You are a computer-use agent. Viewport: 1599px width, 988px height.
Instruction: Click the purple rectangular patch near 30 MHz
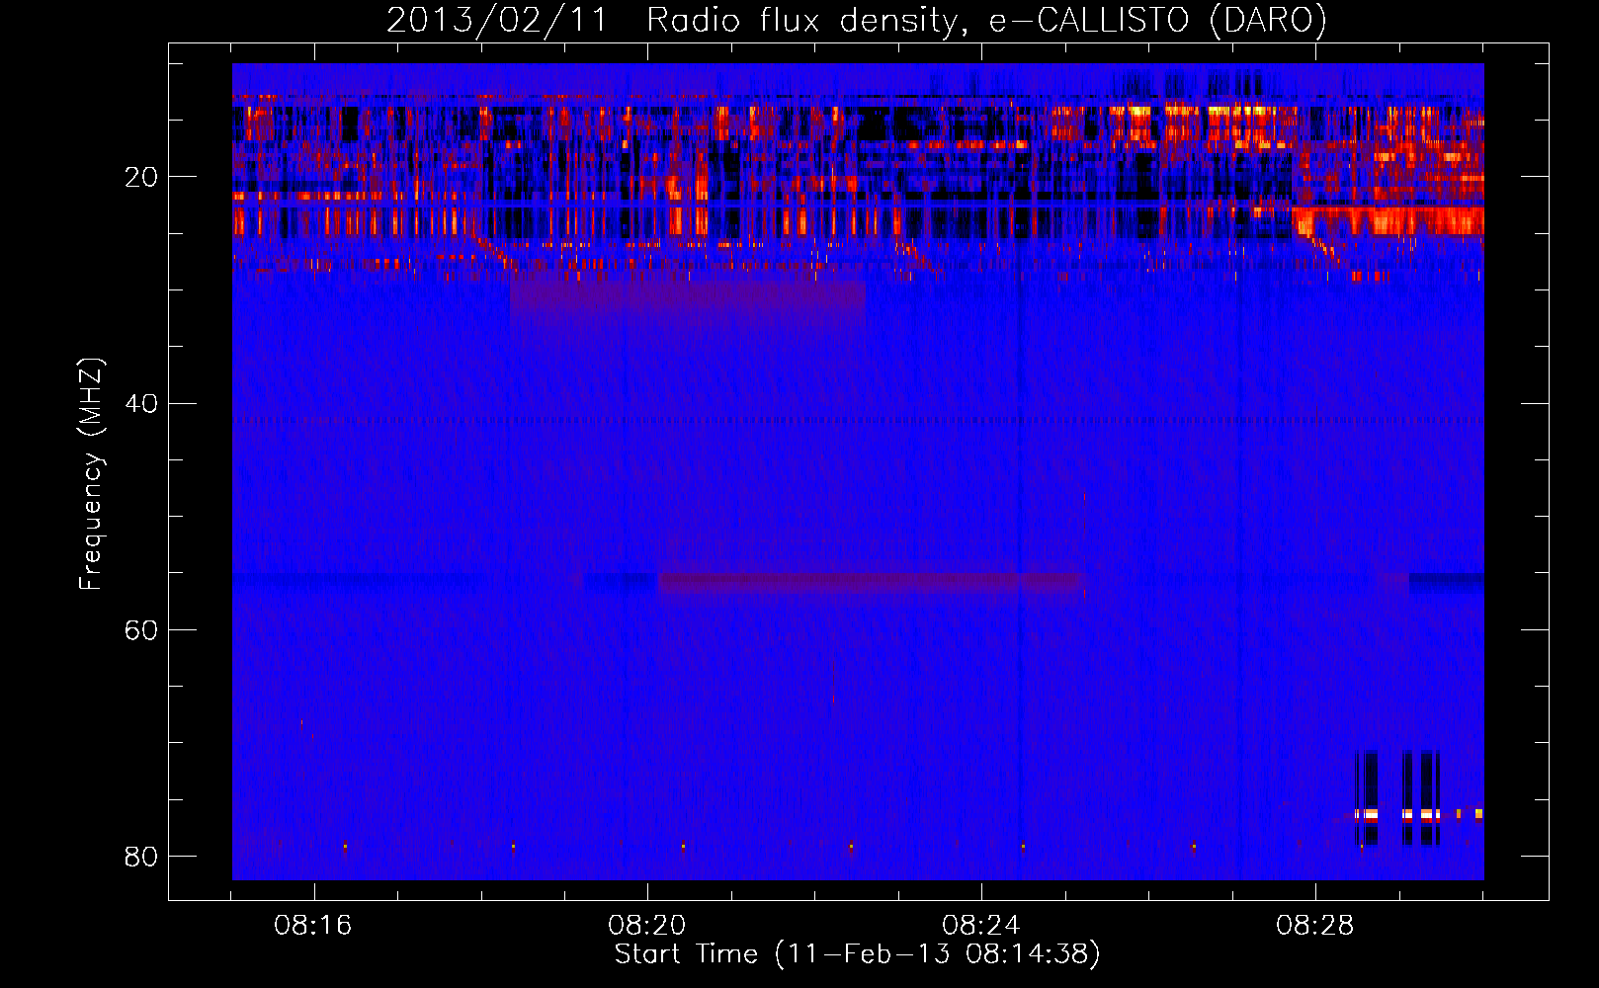pyautogui.click(x=688, y=299)
